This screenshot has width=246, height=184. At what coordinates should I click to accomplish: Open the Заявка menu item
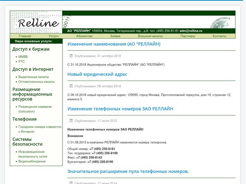(115, 36)
